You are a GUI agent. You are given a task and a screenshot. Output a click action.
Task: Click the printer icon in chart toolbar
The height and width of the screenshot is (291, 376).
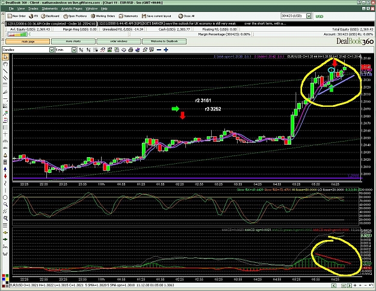(131, 50)
